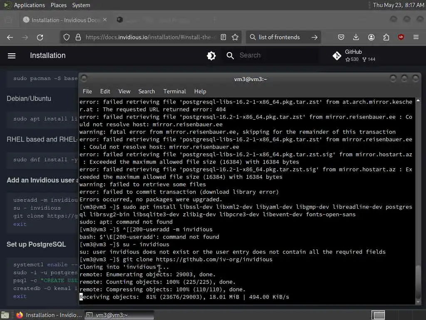
Task: Close the Installation - Invidious tab
Action: [105, 20]
